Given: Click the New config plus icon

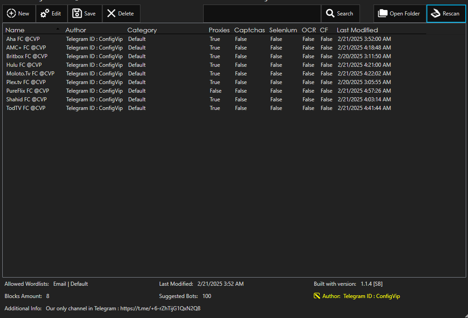Looking at the screenshot, I should [x=11, y=14].
